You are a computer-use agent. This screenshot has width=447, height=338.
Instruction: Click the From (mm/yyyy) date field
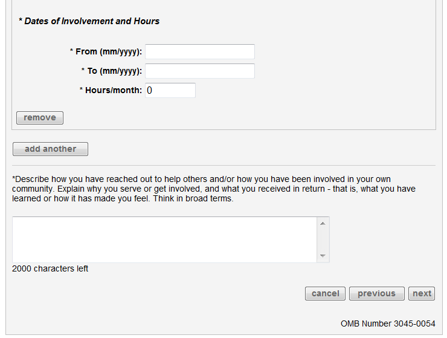[x=199, y=52]
